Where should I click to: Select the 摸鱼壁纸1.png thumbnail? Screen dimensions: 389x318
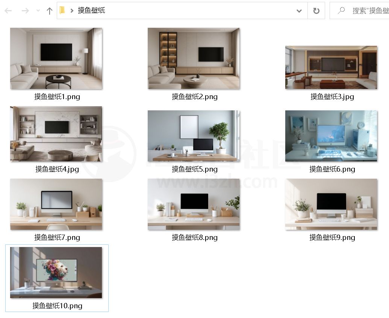click(56, 59)
